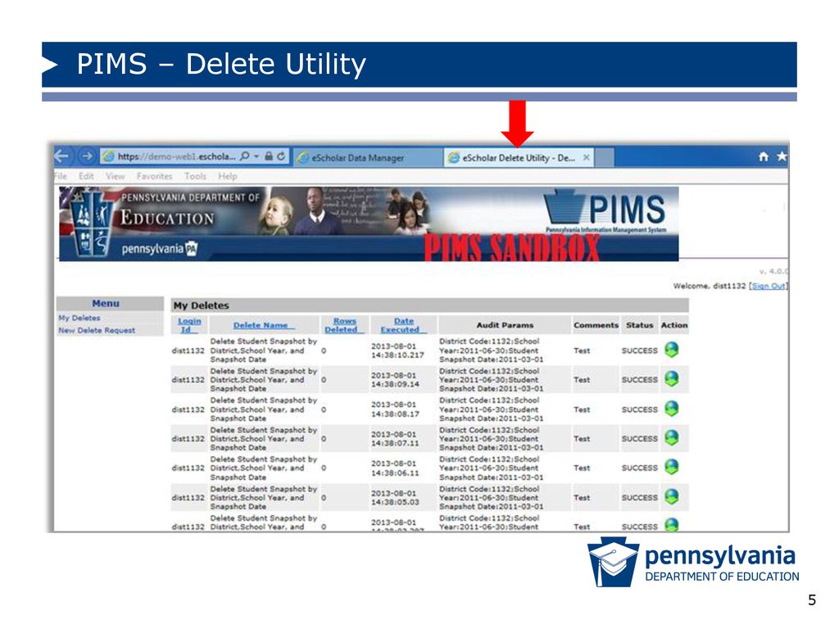Click date cell 2013-08-01 14:38:08.17
This screenshot has height=629, width=839.
[396, 410]
